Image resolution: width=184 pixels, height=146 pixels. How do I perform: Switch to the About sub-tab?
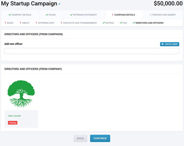tap(25, 23)
